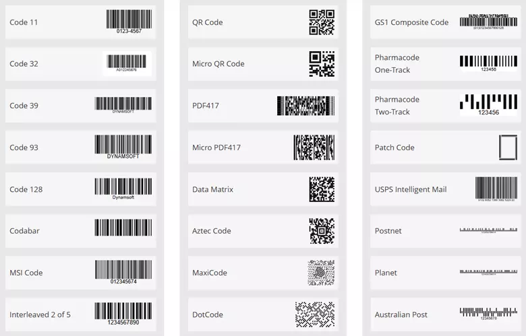Click the Code 32 barcode image
The width and height of the screenshot is (526, 336).
coord(127,63)
